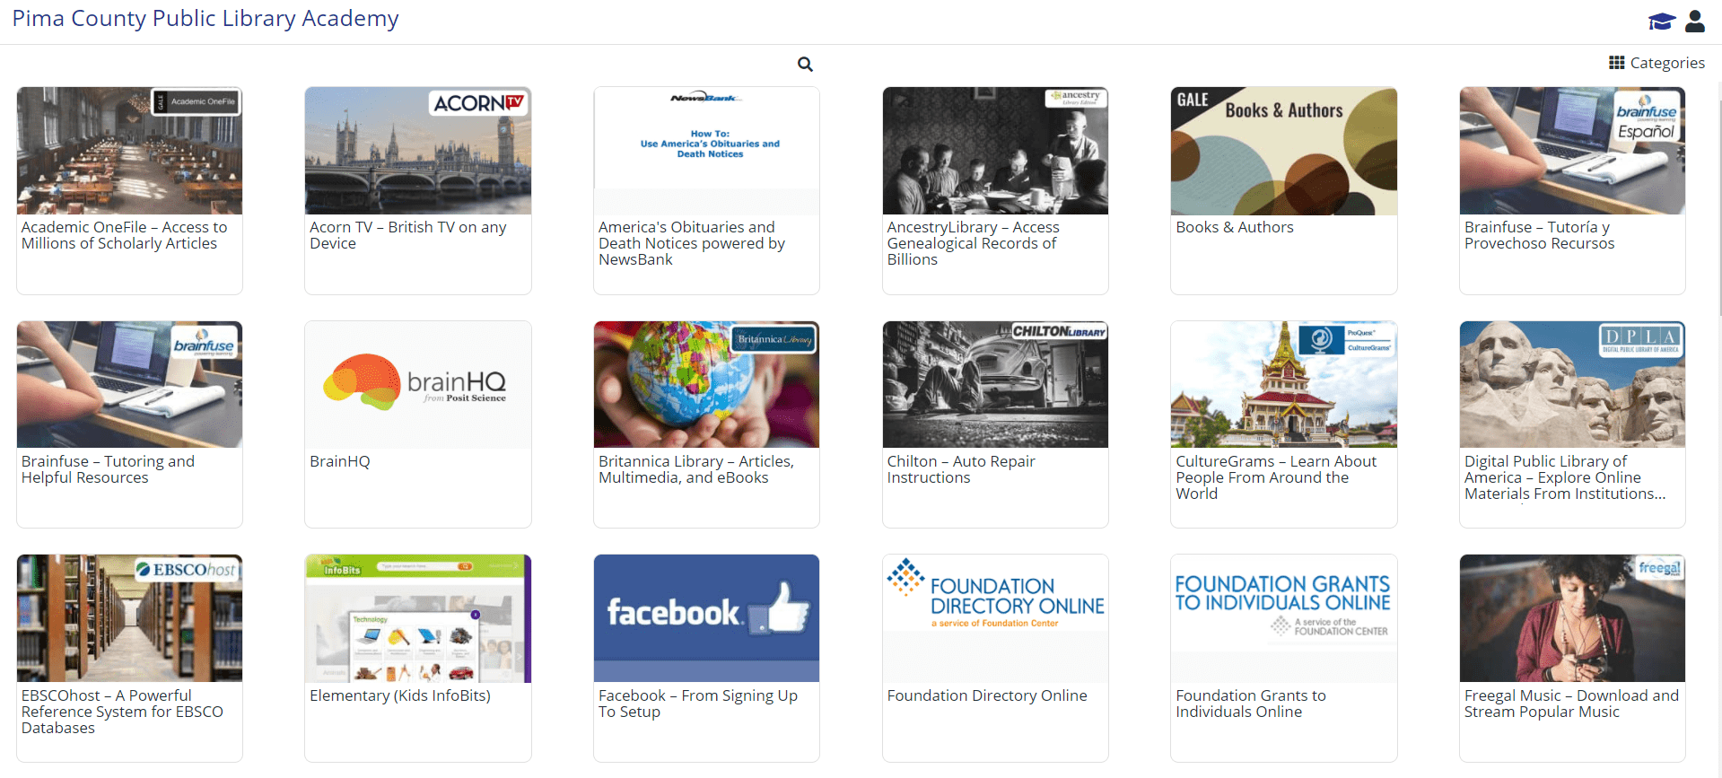This screenshot has height=778, width=1722.
Task: Click 'Facebook – From Signing Up To Setup' title
Action: (x=698, y=704)
